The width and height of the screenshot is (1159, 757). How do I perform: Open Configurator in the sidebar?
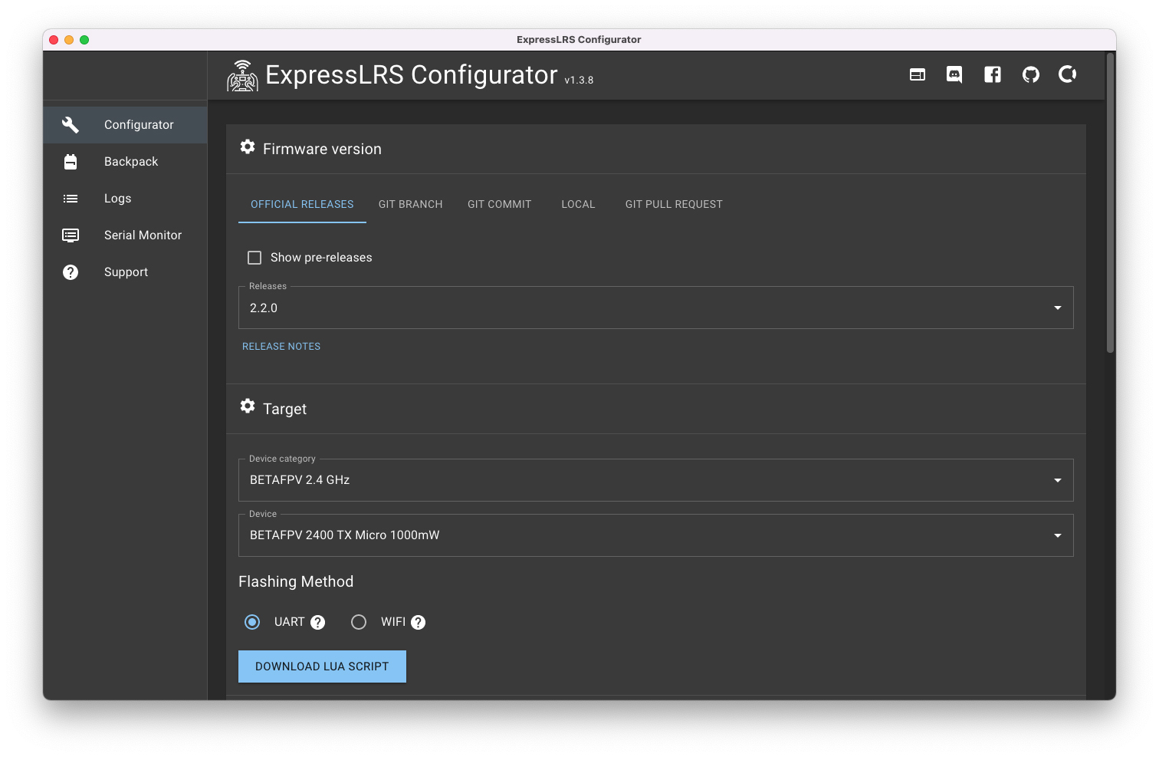tap(125, 125)
